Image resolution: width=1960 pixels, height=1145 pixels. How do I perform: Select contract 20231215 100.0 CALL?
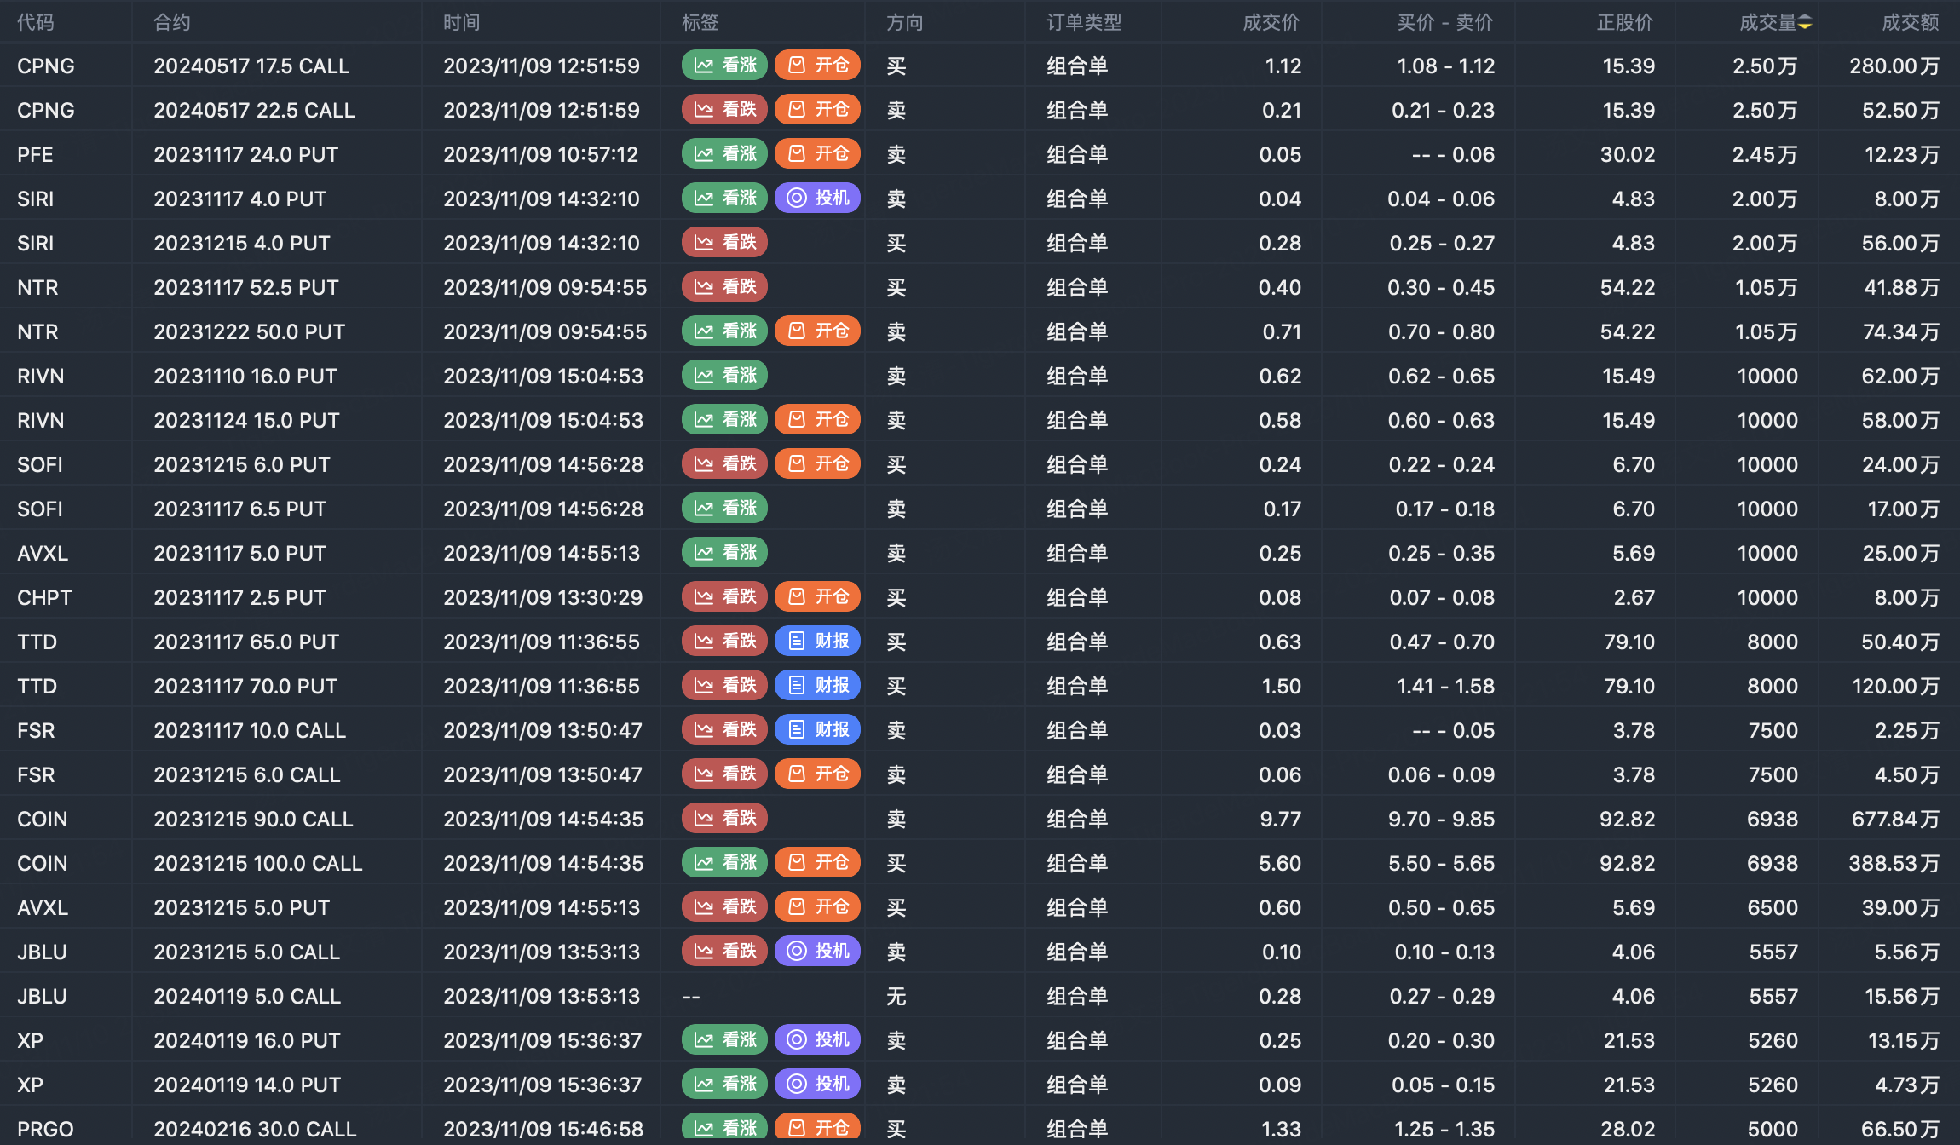(258, 863)
